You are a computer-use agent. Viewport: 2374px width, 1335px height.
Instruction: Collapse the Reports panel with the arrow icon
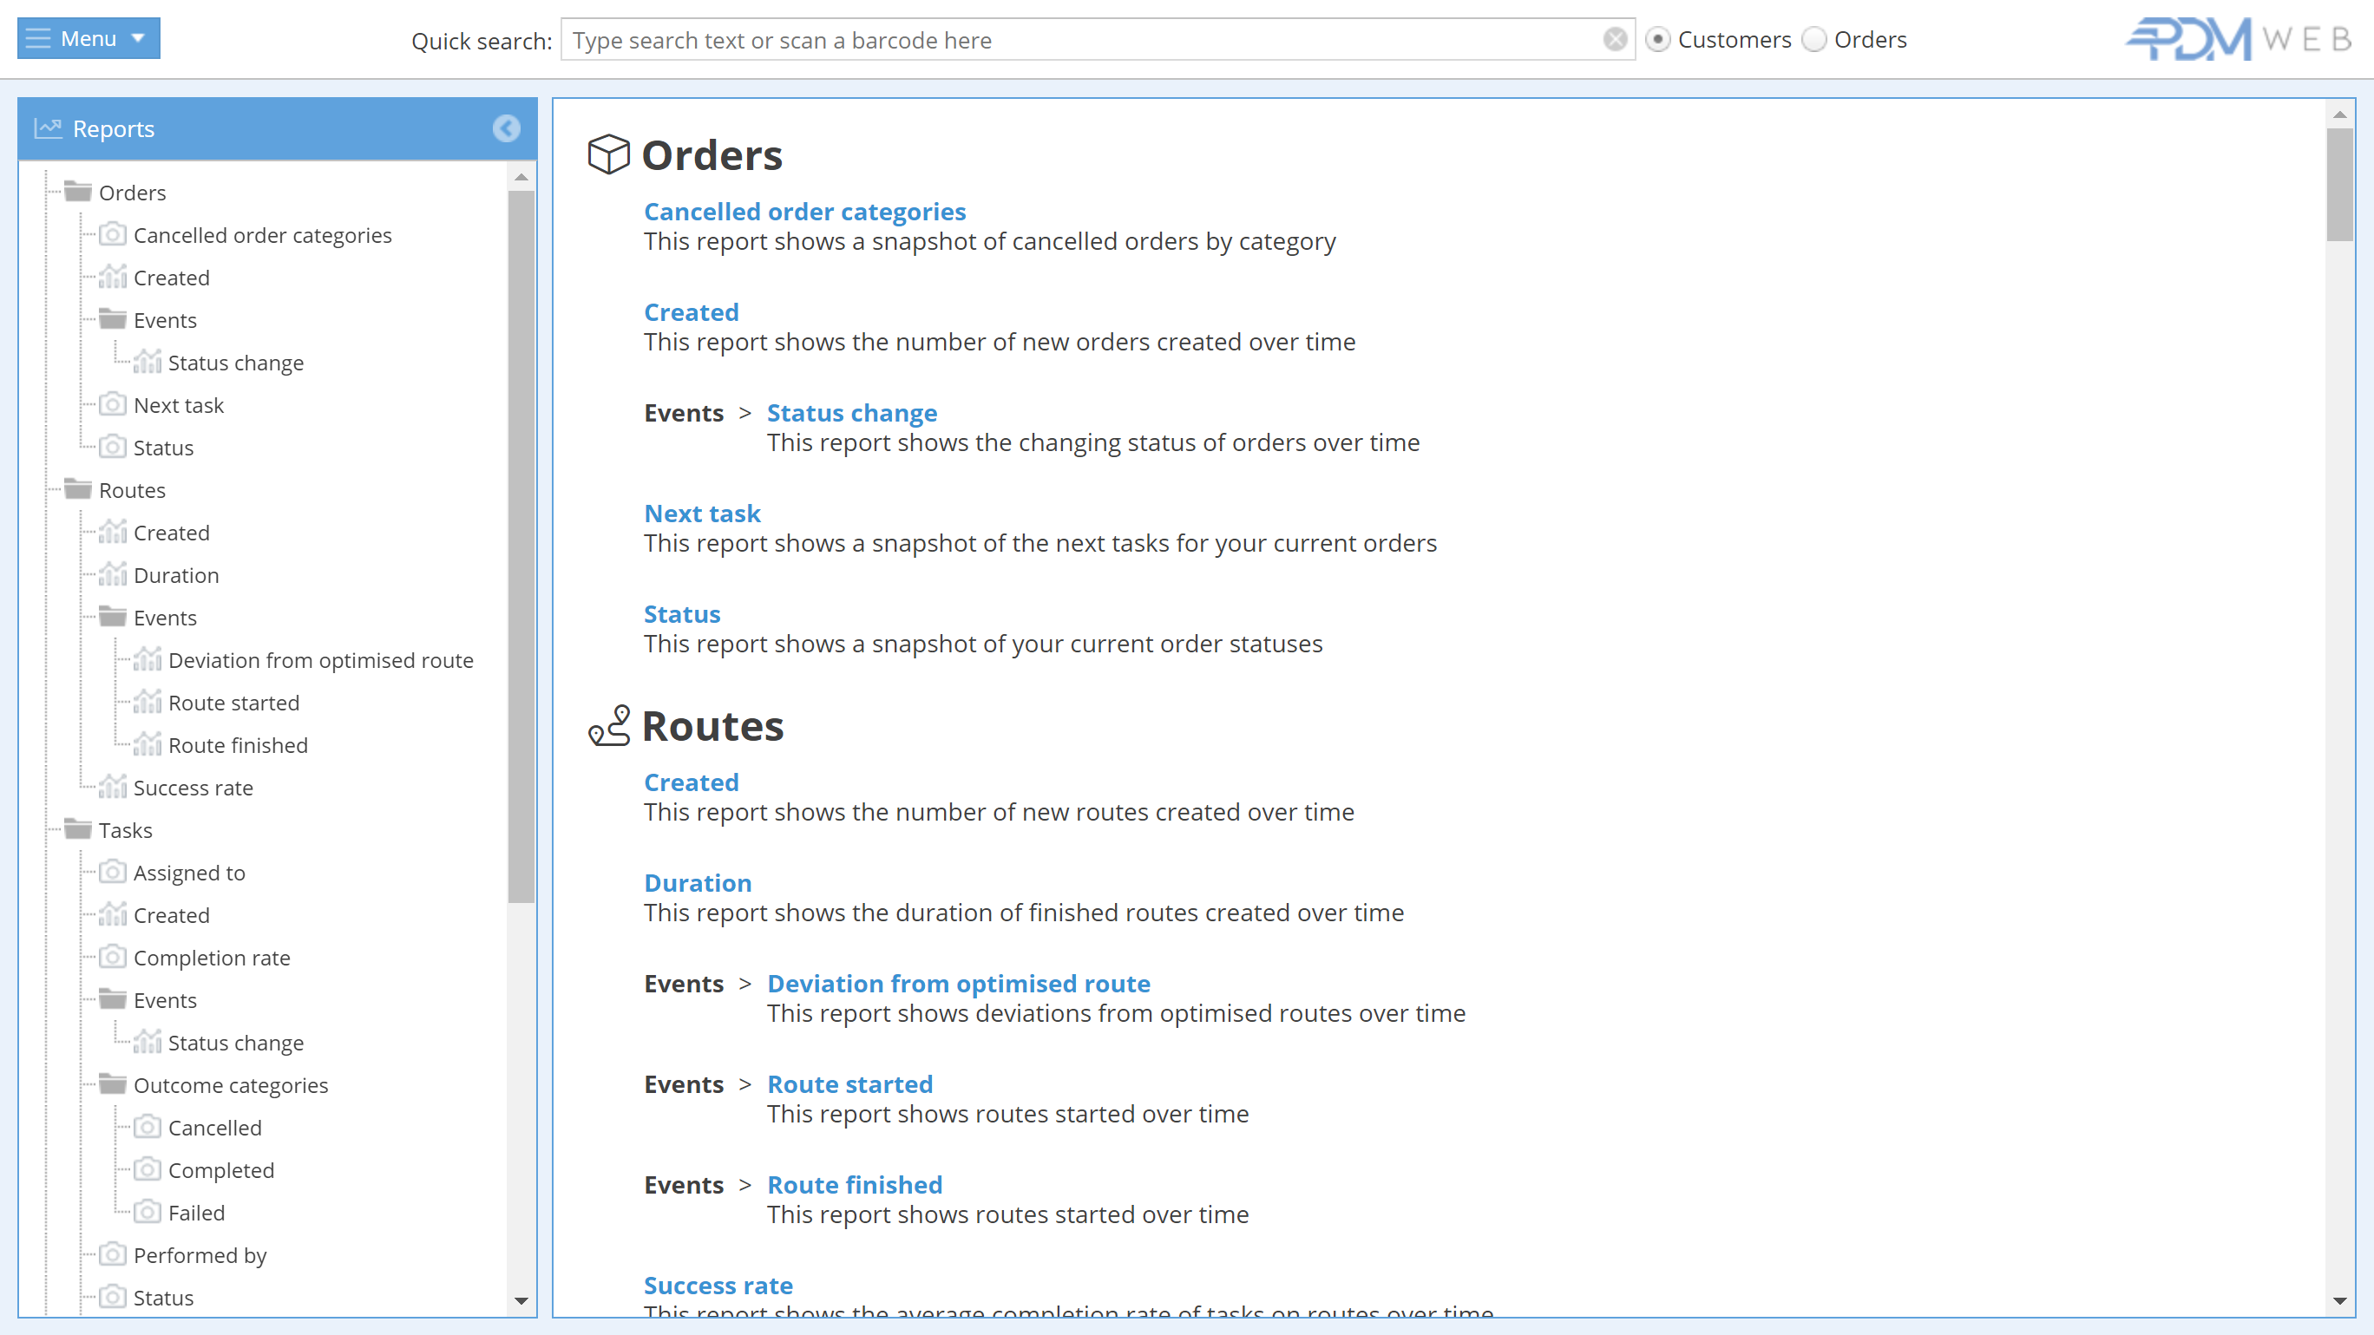coord(506,128)
